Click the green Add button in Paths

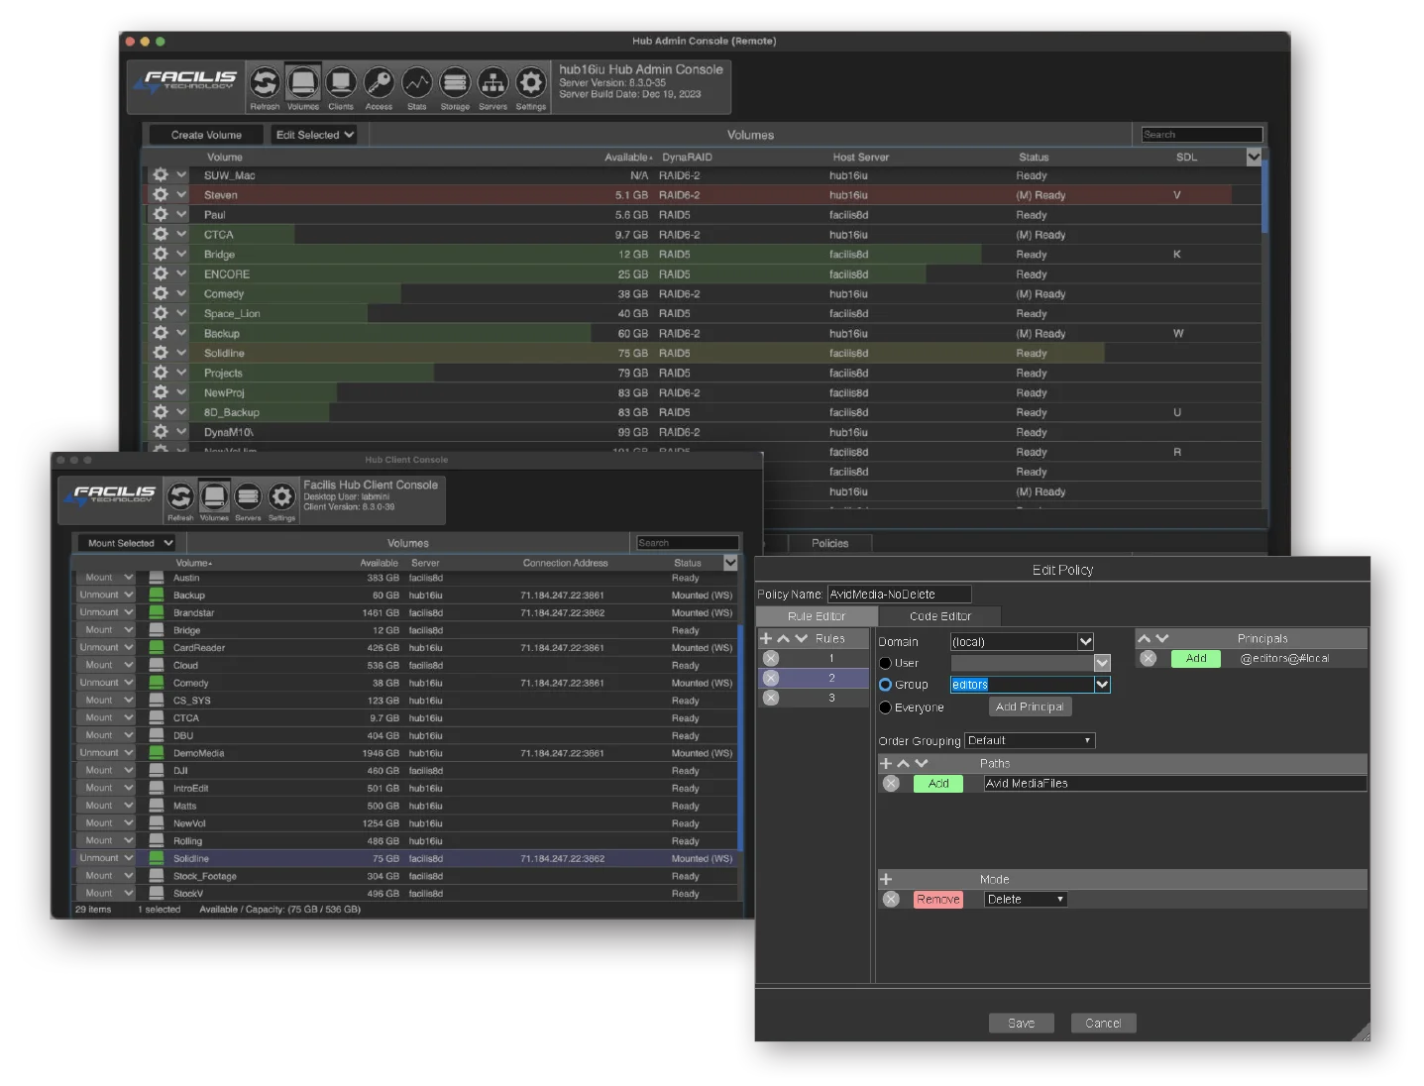pyautogui.click(x=938, y=783)
